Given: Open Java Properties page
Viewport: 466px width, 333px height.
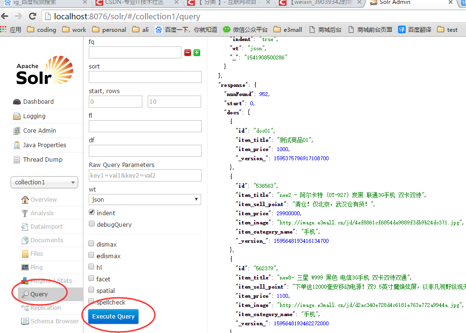Looking at the screenshot, I should (x=44, y=145).
